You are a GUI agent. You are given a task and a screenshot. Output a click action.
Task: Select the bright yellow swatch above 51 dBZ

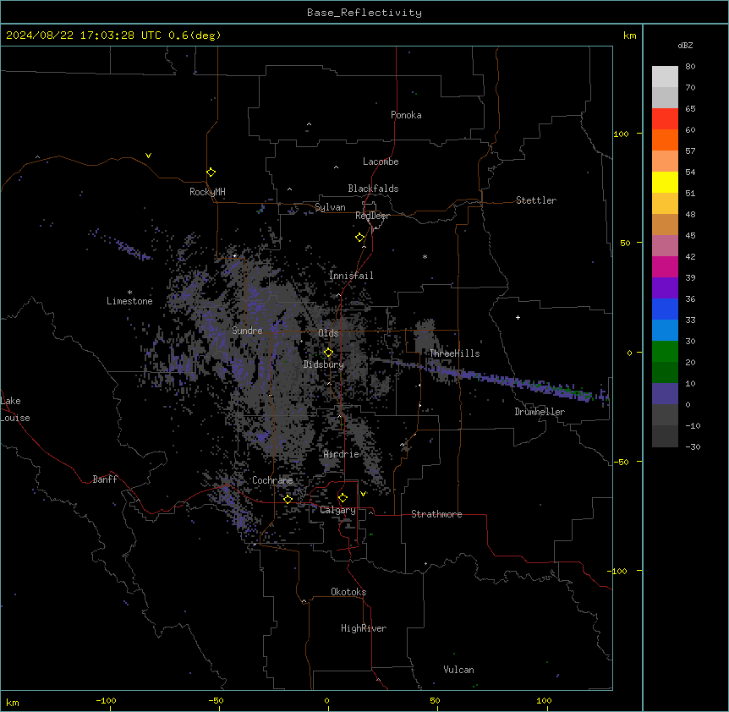click(665, 183)
